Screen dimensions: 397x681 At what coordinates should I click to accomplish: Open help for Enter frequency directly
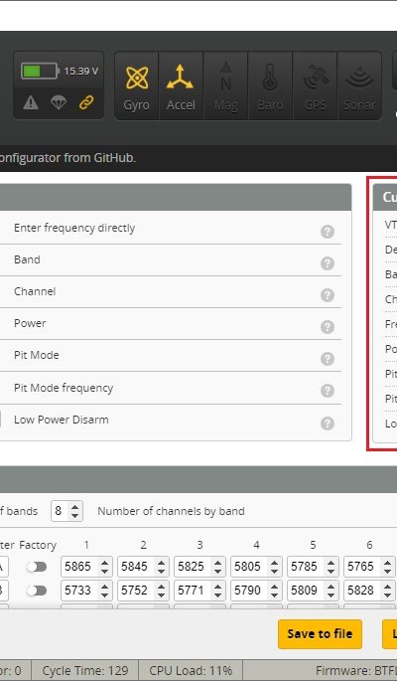[328, 232]
